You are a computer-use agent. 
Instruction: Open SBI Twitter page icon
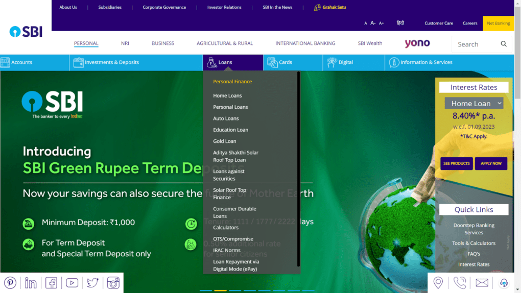click(92, 283)
